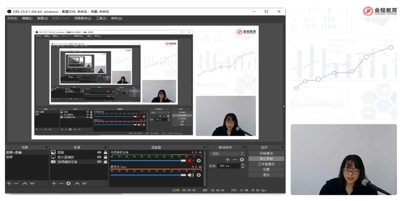Hide the 图像 source with eye icon
402x201 pixels.
point(99,152)
